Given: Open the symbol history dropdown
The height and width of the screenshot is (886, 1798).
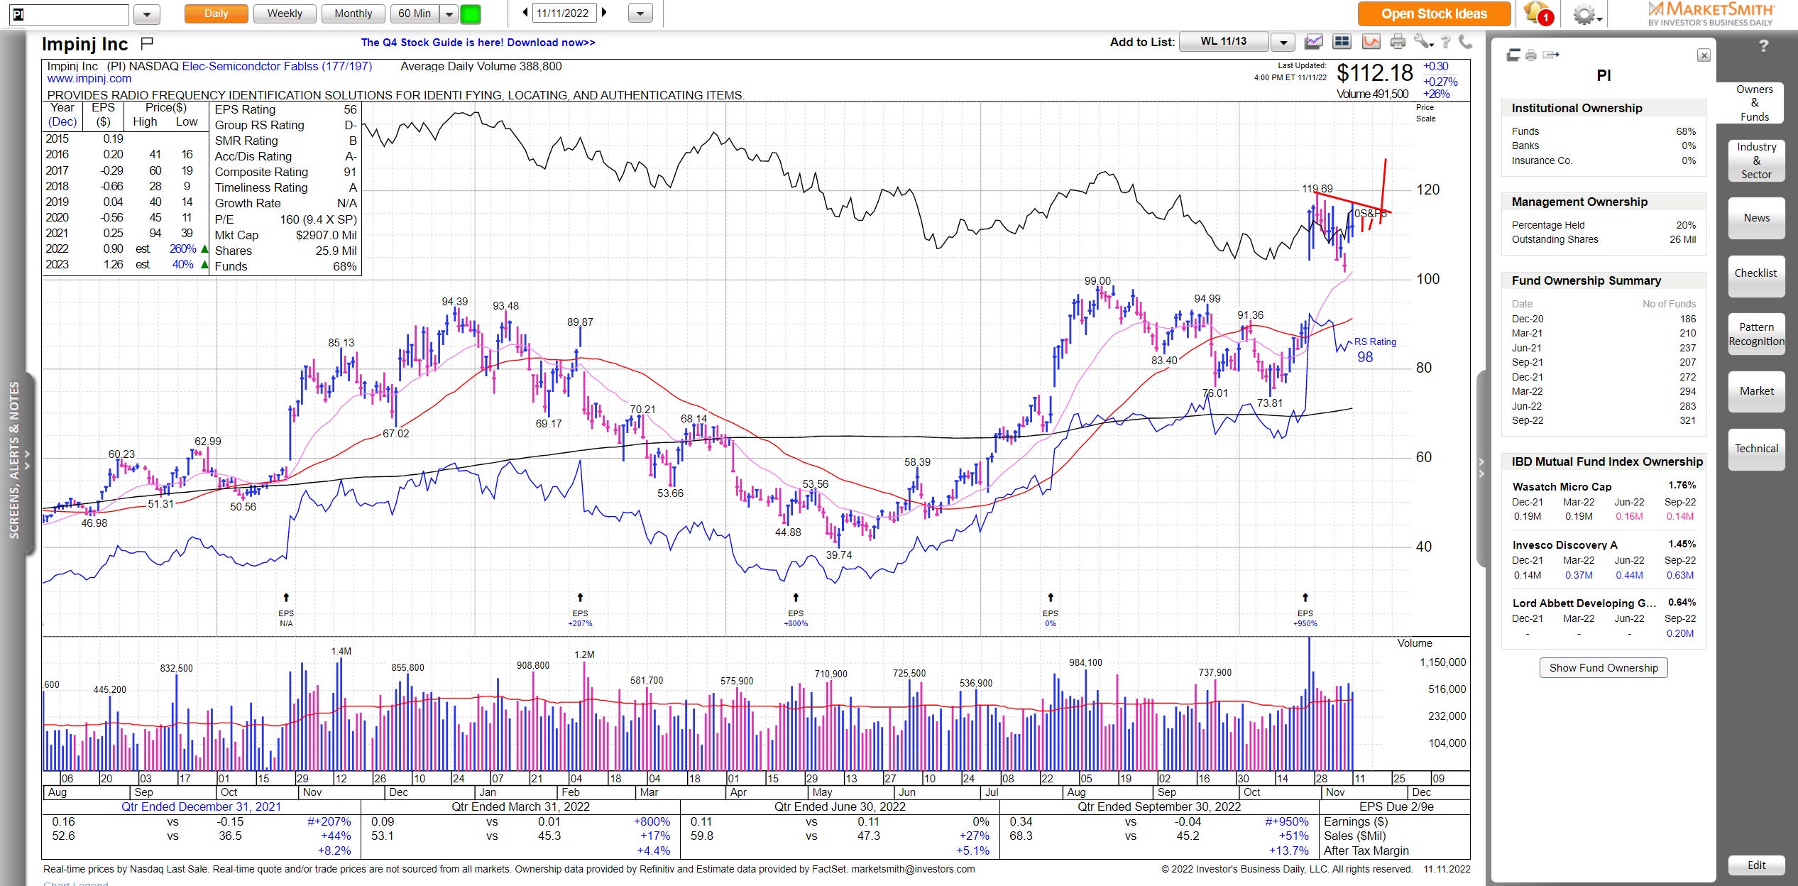Looking at the screenshot, I should click(x=147, y=13).
